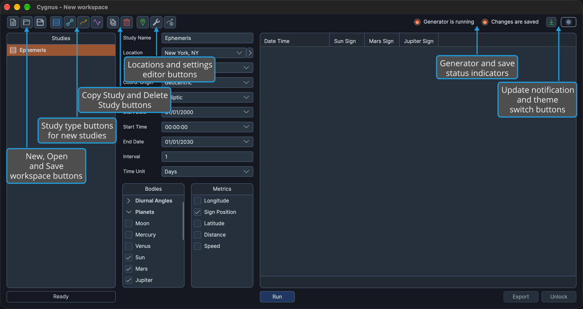Tick the Distance metric checkbox
The height and width of the screenshot is (309, 583).
(x=197, y=235)
